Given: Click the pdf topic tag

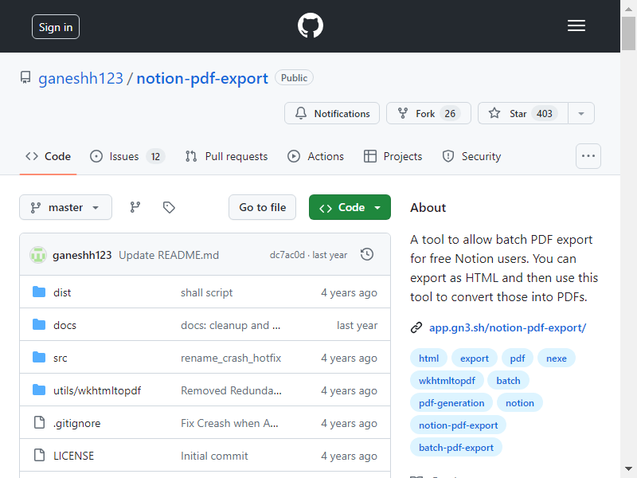Looking at the screenshot, I should pyautogui.click(x=517, y=358).
